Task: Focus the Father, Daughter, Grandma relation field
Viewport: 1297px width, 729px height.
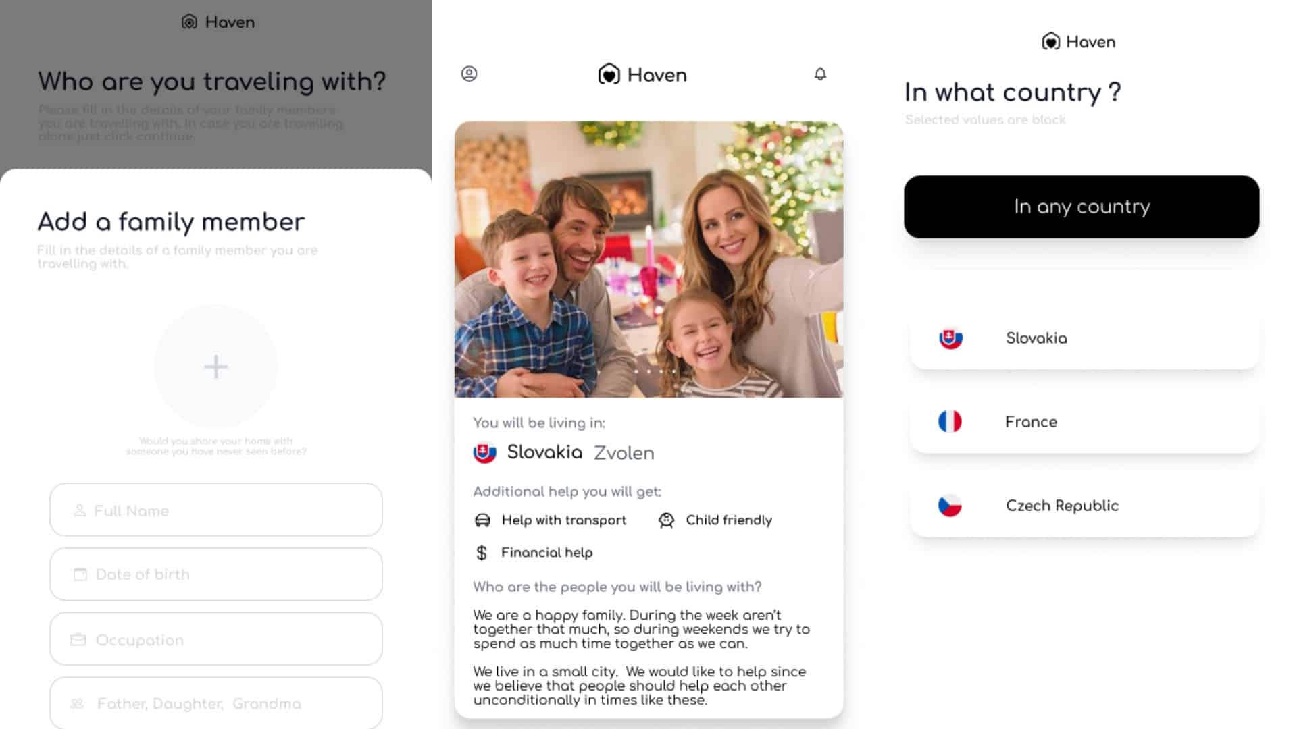Action: click(216, 703)
